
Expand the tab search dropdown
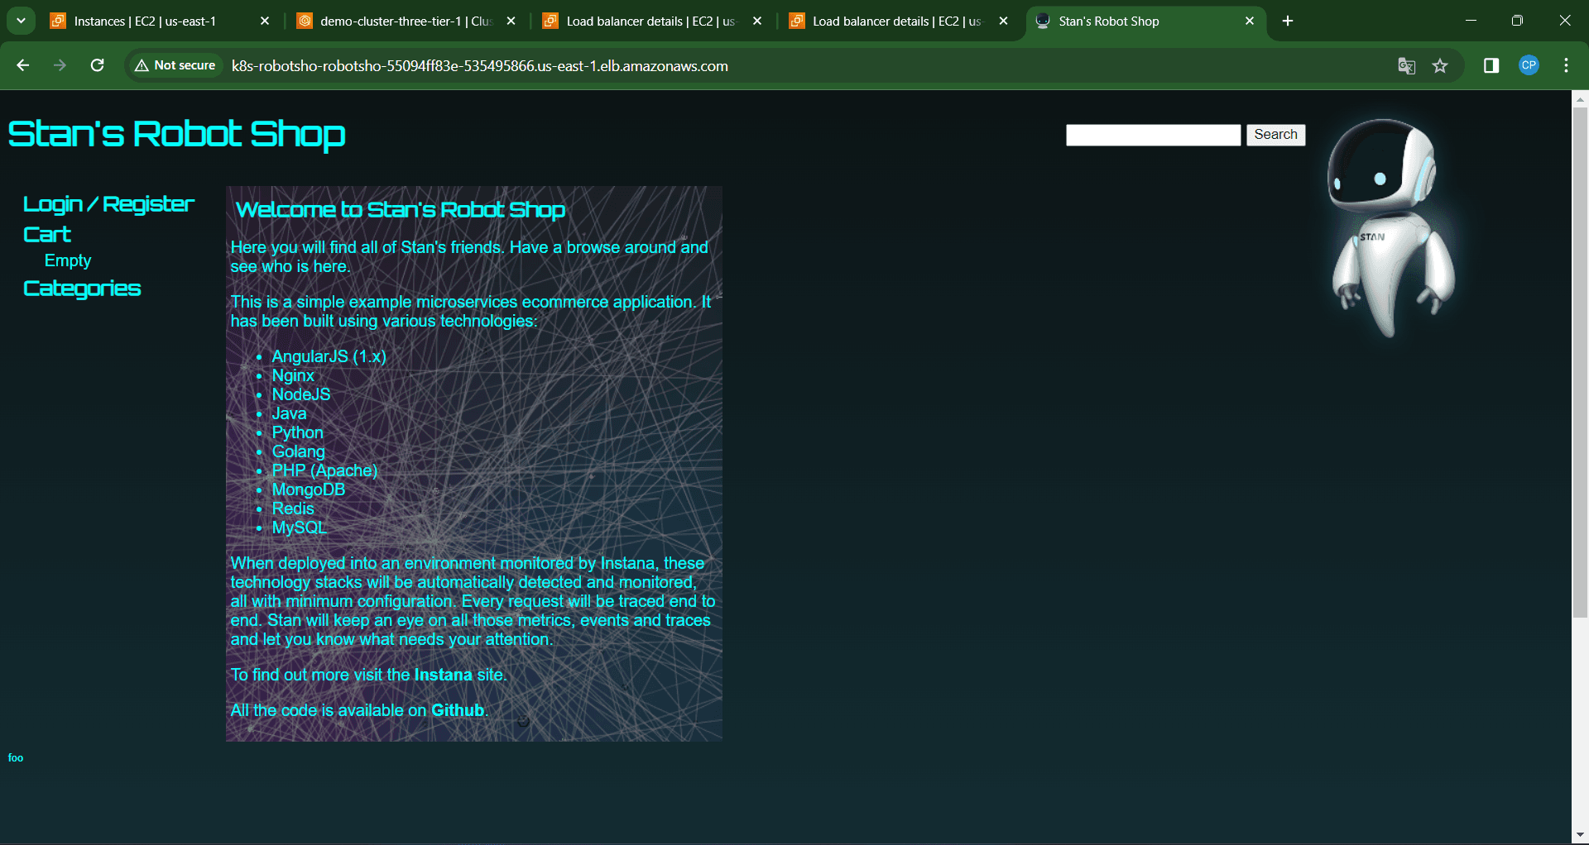click(21, 21)
